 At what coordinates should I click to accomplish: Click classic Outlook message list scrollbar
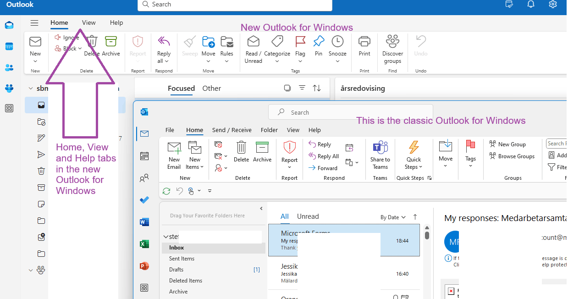click(427, 235)
